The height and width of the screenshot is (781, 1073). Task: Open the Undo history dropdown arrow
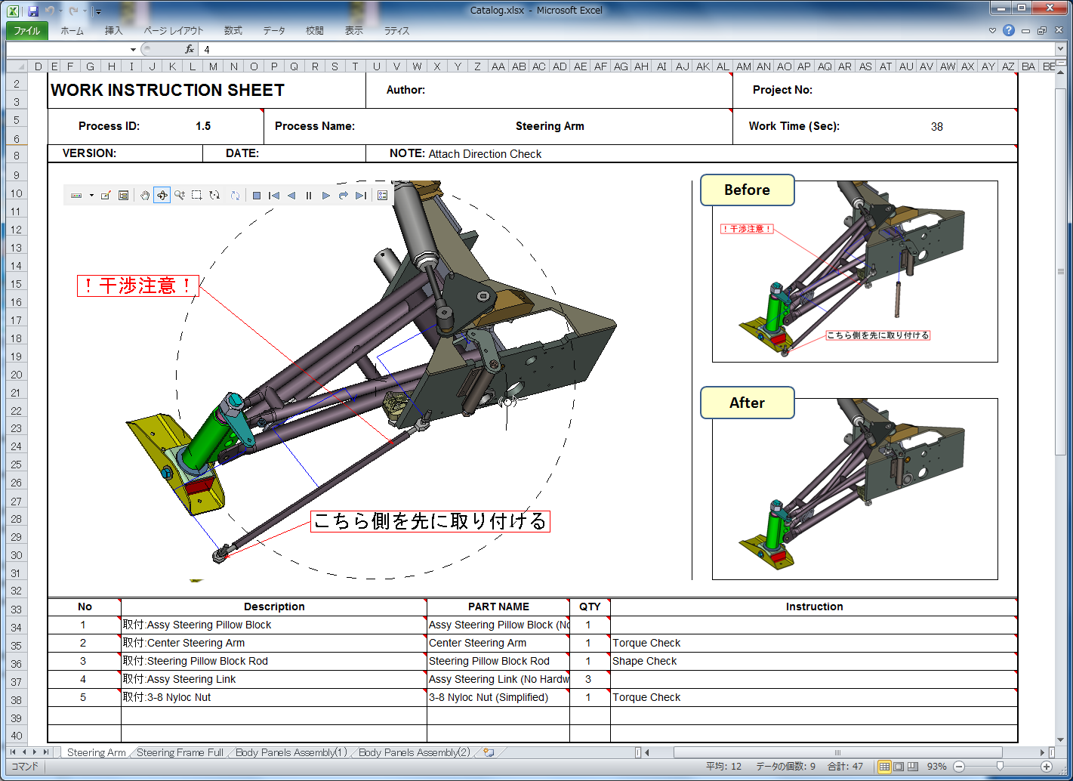[x=60, y=11]
